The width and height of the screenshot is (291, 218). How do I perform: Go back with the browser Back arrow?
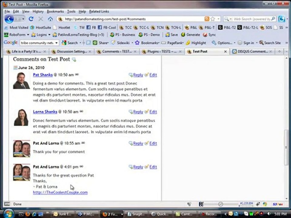coord(9,19)
